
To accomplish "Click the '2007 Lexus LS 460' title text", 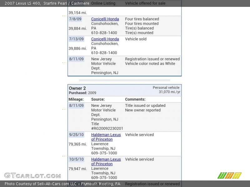I will pyautogui.click(x=22, y=3).
